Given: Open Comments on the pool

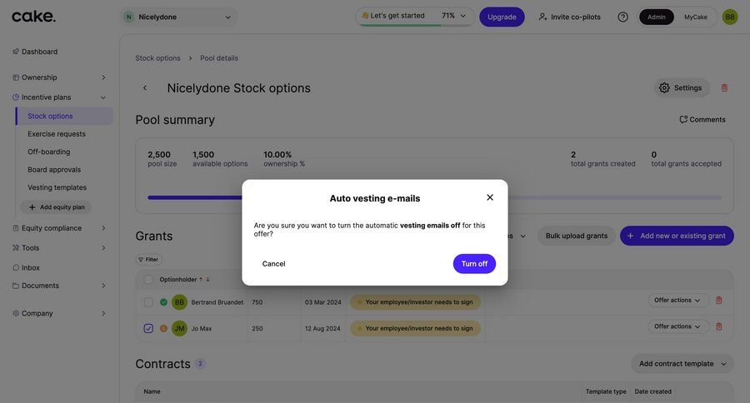Looking at the screenshot, I should point(702,119).
